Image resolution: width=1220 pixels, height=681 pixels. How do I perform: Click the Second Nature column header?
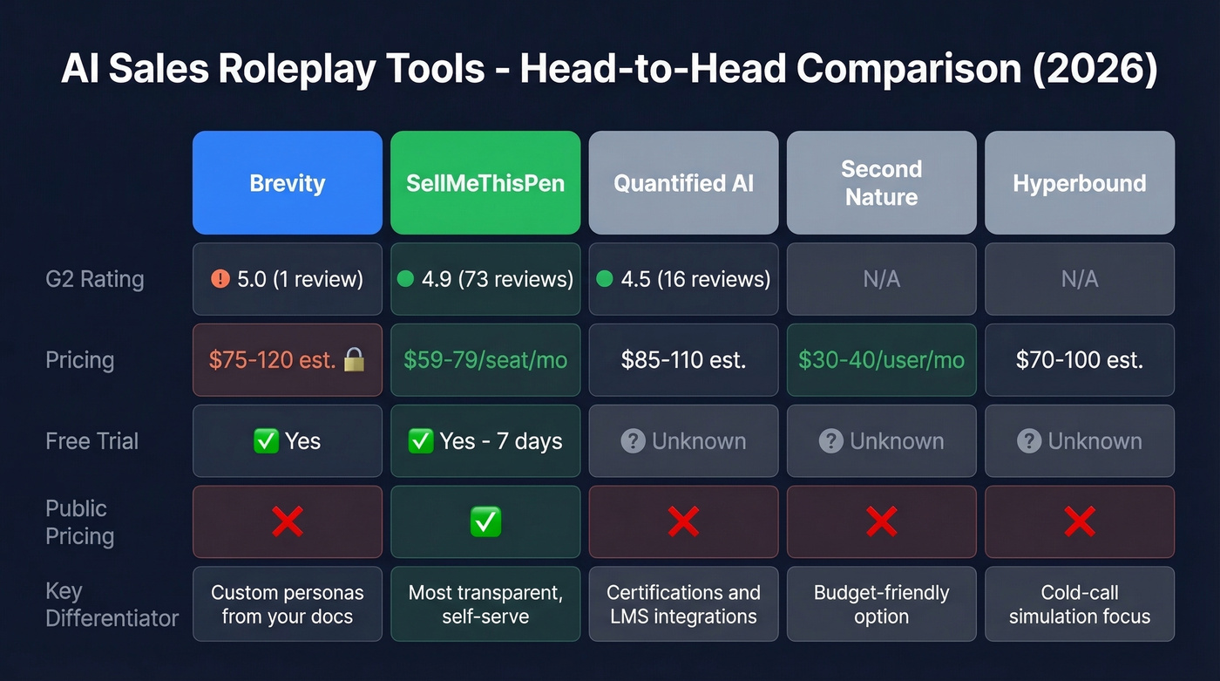[881, 183]
